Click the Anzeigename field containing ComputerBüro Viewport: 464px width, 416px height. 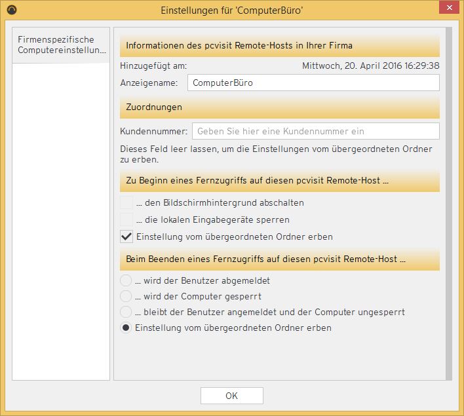313,83
